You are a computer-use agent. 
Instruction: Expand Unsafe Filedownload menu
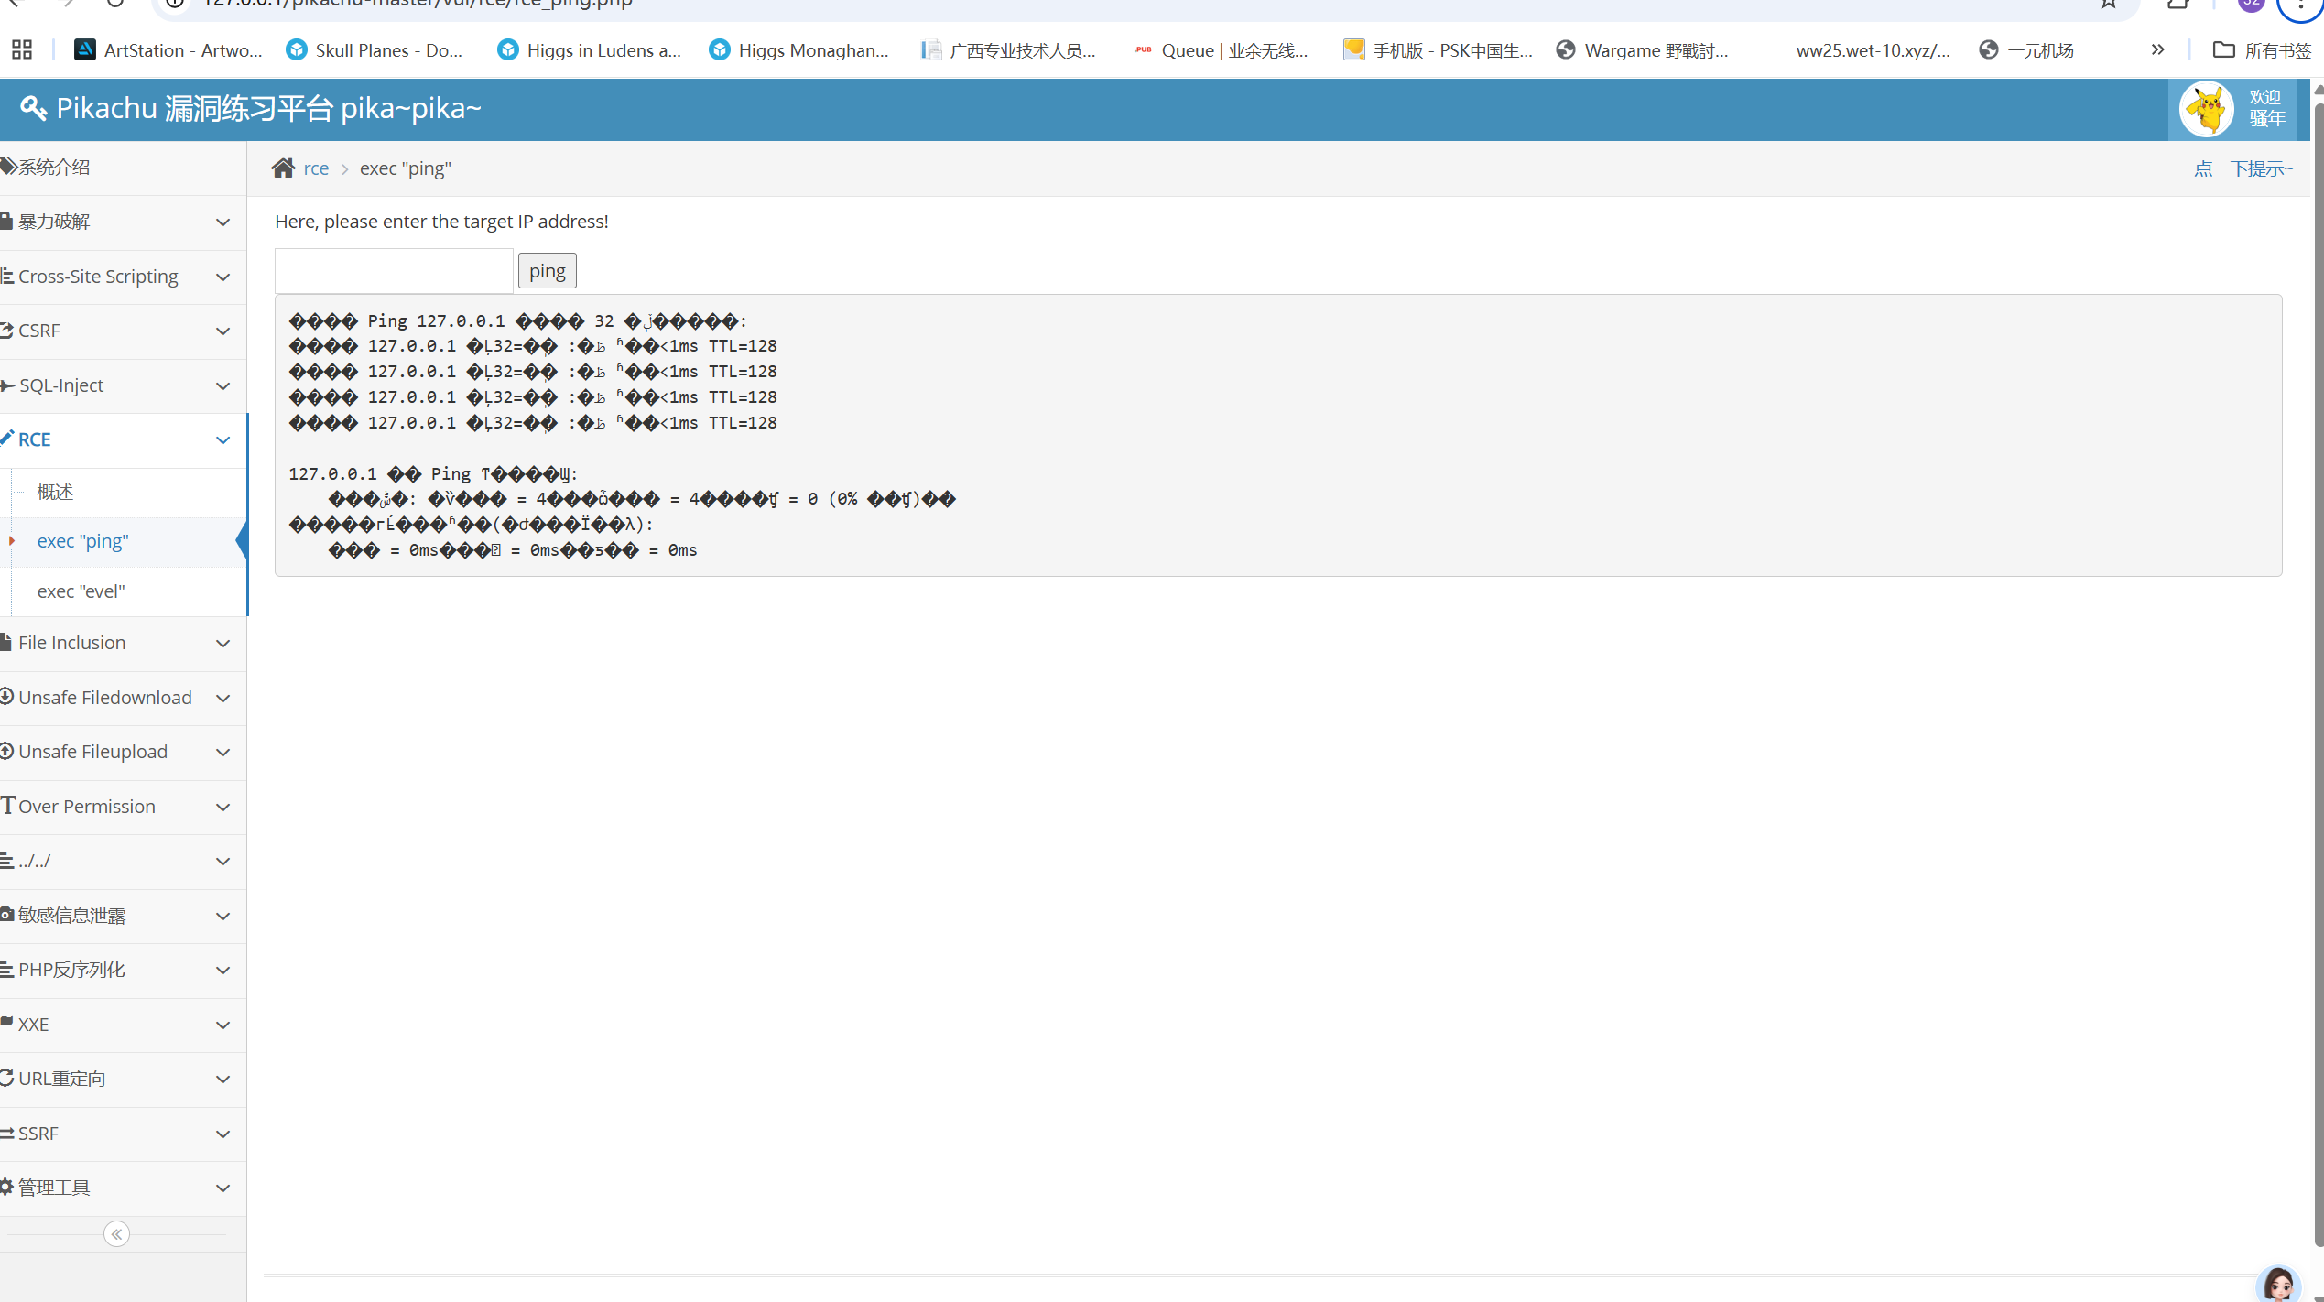click(x=123, y=698)
